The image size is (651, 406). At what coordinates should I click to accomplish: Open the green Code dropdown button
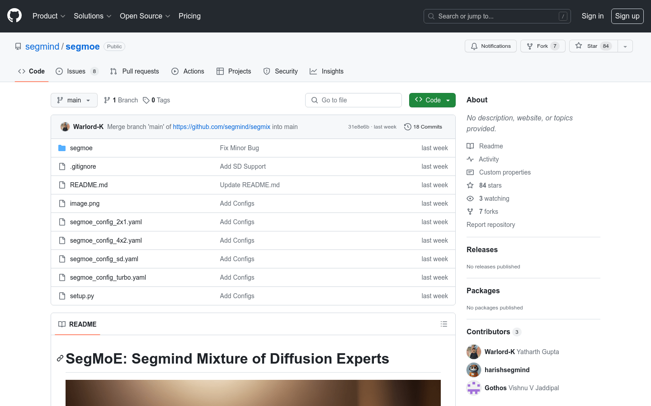click(432, 100)
